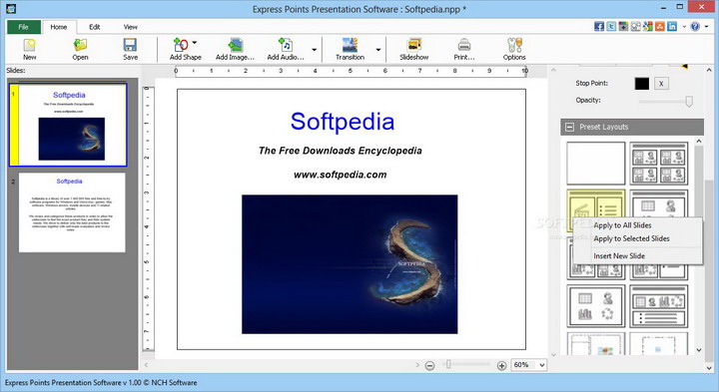Screen dimensions: 719x392
Task: Click the Google icon in share bar
Action: point(647,27)
